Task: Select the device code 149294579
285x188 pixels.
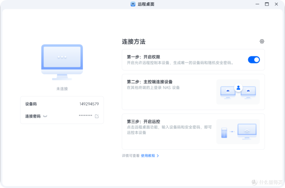Action: (x=89, y=104)
